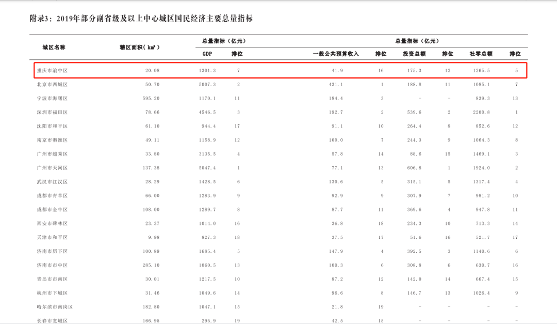Image resolution: width=557 pixels, height=325 pixels.
Task: Click the 西安市碑林区 district name
Action: click(52, 224)
